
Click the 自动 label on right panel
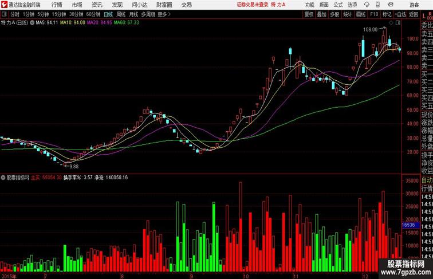tap(427, 180)
